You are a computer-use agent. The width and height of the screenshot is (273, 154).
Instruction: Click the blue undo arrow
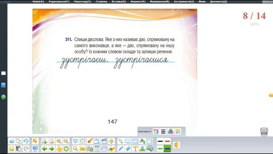coord(26,141)
